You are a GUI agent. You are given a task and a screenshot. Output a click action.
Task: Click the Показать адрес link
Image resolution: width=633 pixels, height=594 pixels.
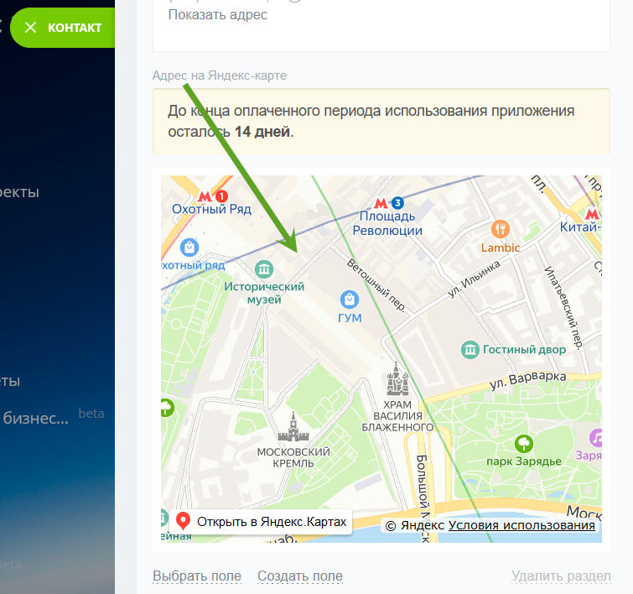tap(218, 15)
